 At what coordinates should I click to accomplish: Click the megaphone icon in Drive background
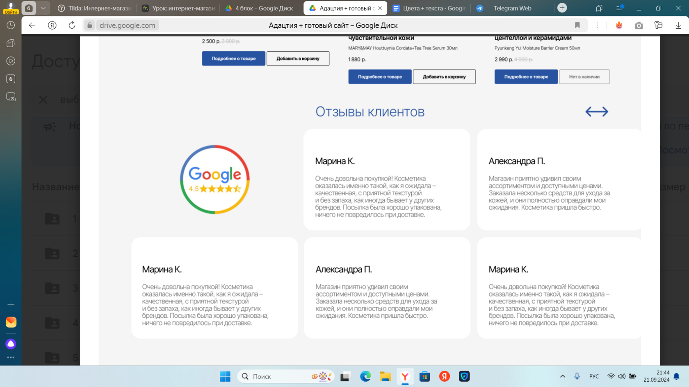(50, 127)
